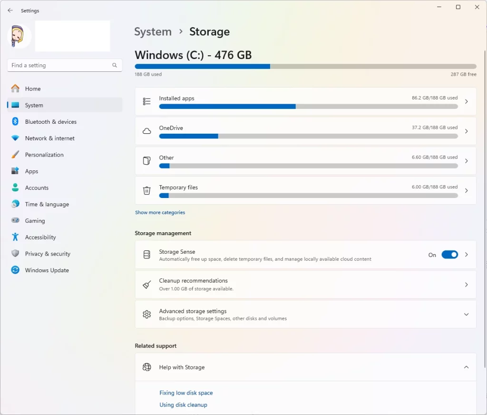Click the Personalization brush icon
This screenshot has width=487, height=415.
coord(15,154)
